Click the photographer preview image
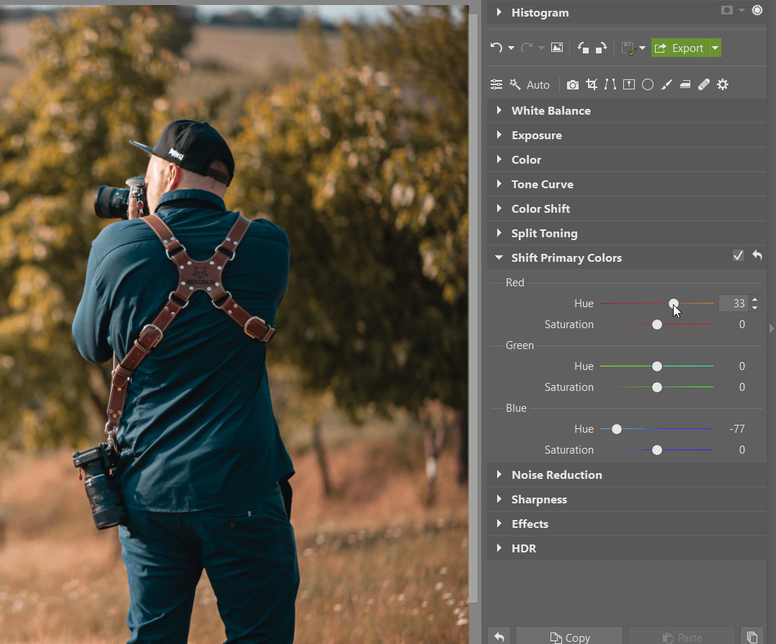 pyautogui.click(x=234, y=325)
